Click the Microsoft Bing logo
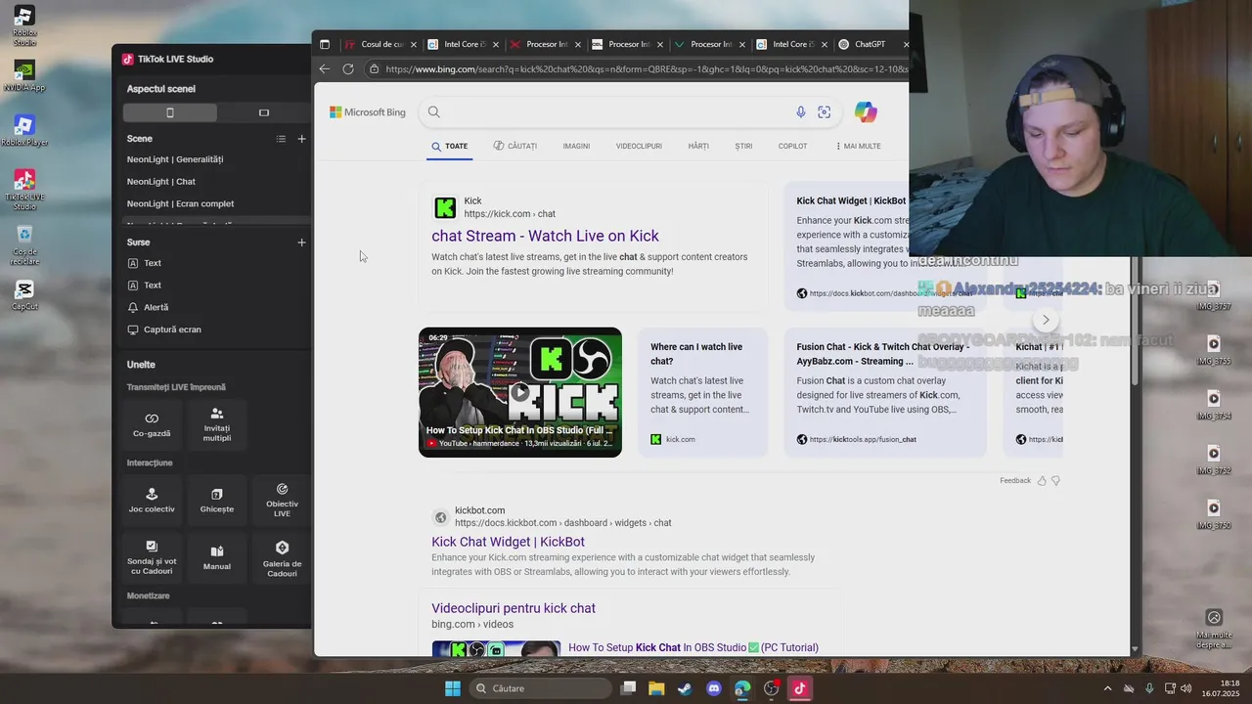 (368, 112)
